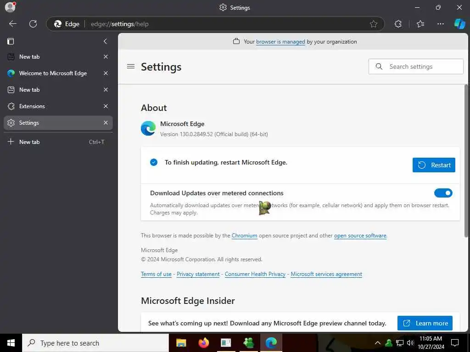Open the browser is managed link

280,42
